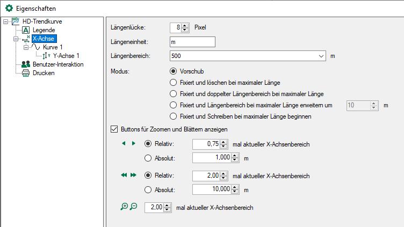The height and width of the screenshot is (227, 404).
Task: Click the Längeneinheit text field
Action: pyautogui.click(x=192, y=42)
